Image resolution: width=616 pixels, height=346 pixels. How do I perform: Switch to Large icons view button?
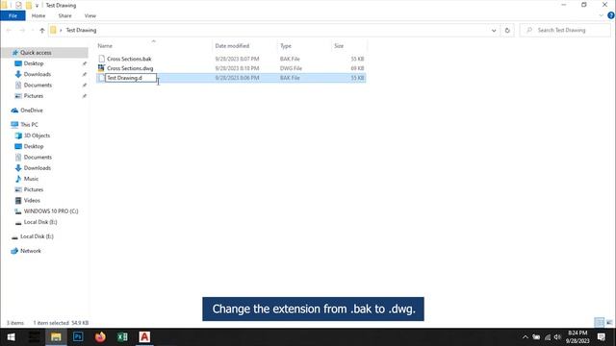coord(609,323)
